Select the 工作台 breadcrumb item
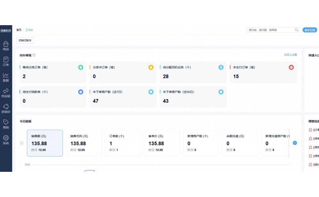Screen dimensions: 319x197 pyautogui.click(x=29, y=30)
